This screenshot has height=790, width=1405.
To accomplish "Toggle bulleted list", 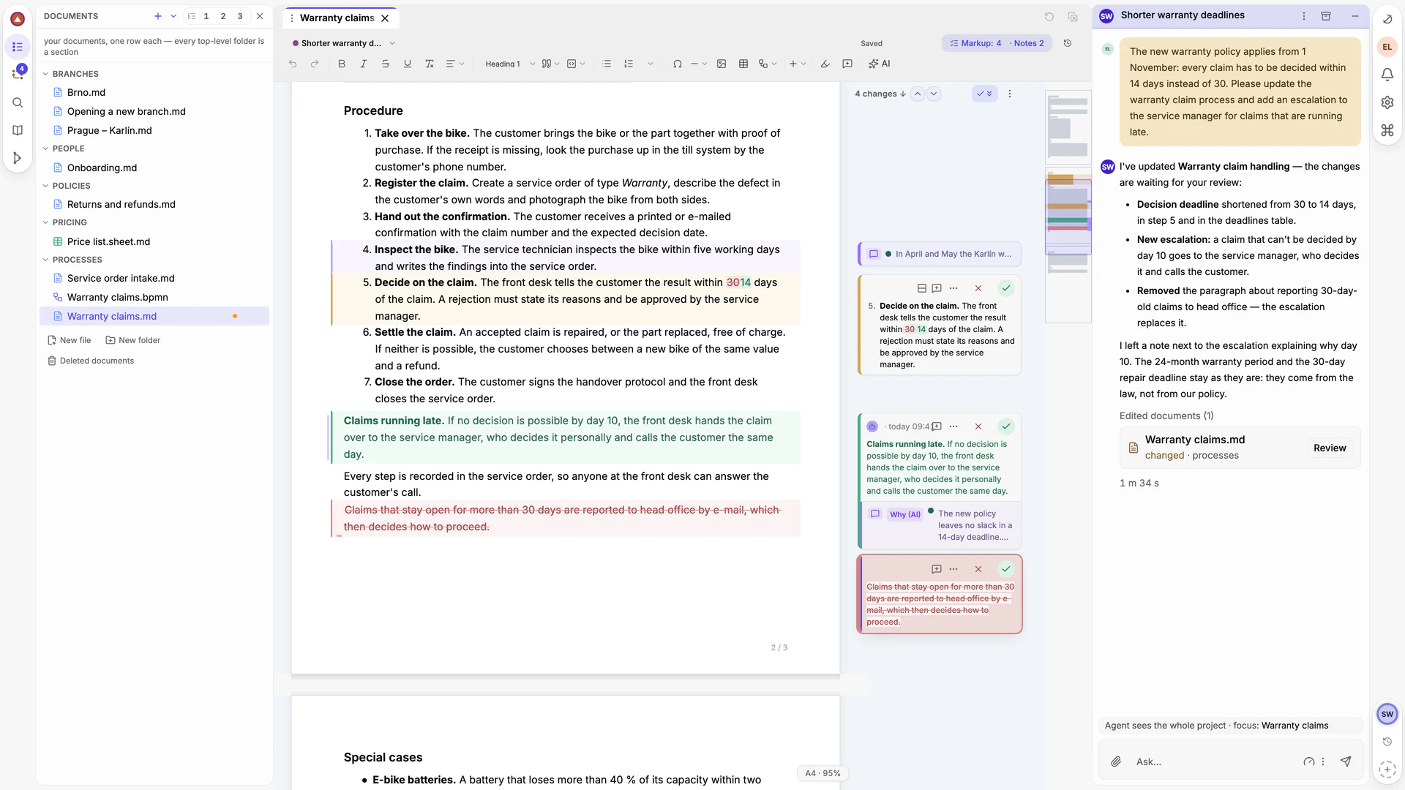I will 607,64.
